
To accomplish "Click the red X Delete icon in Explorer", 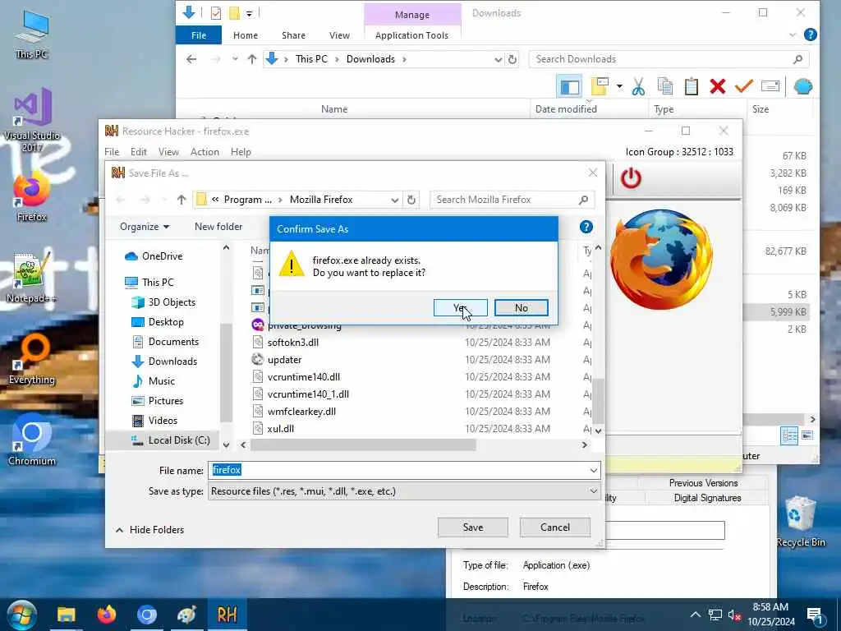I will coord(718,86).
